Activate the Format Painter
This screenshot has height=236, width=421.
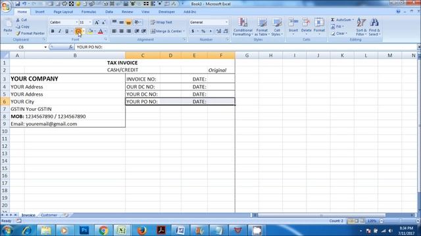[30, 33]
